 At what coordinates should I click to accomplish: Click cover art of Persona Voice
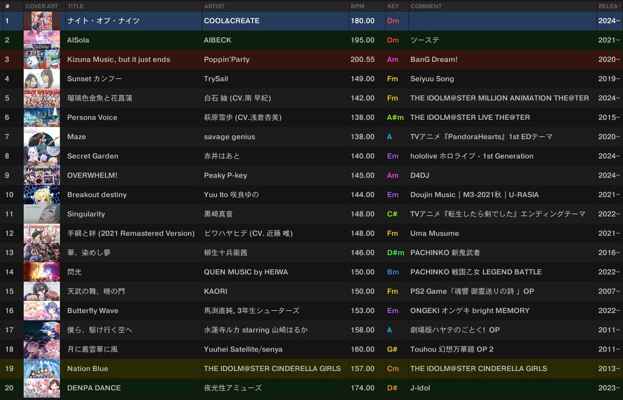click(42, 117)
